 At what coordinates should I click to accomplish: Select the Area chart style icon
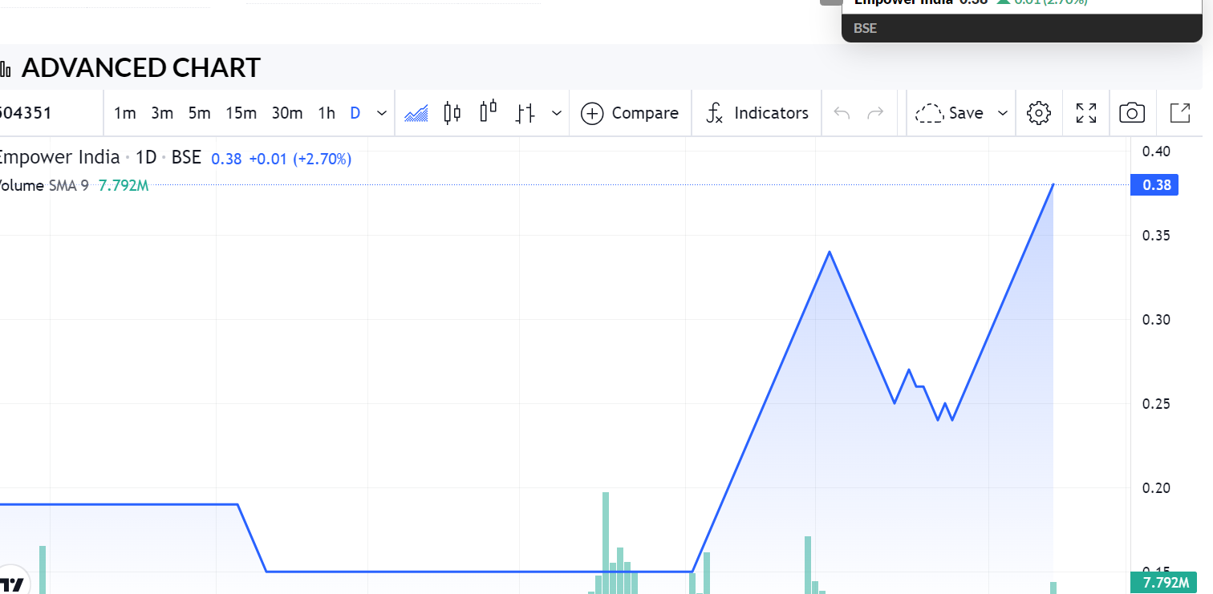tap(416, 113)
